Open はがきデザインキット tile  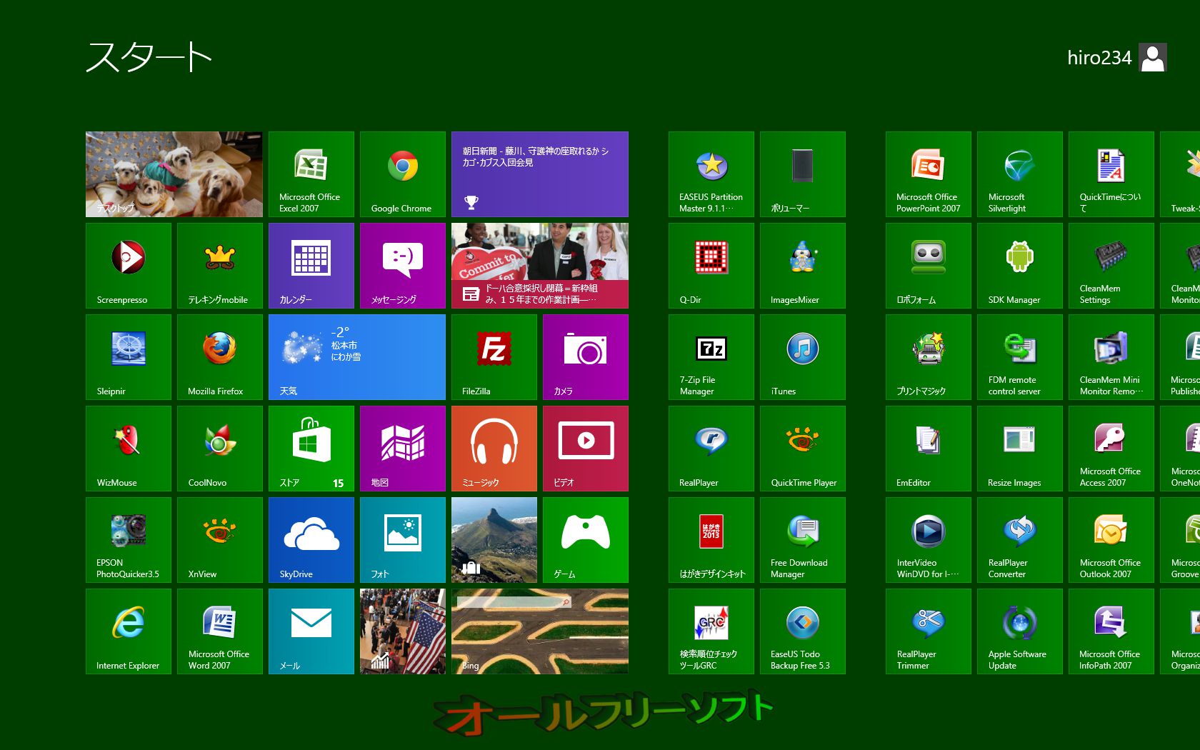click(x=711, y=540)
